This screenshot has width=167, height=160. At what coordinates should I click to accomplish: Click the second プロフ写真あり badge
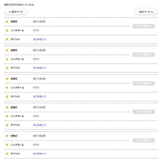[144, 55]
